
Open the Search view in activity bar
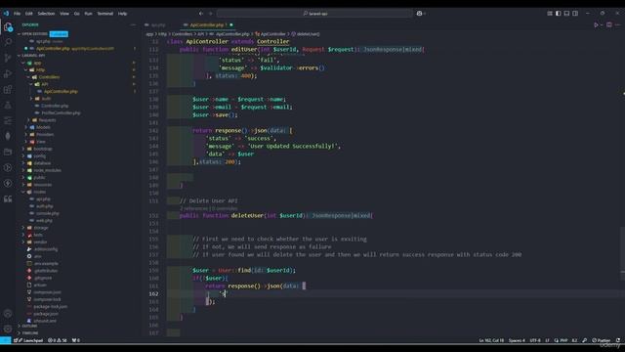coord(8,42)
